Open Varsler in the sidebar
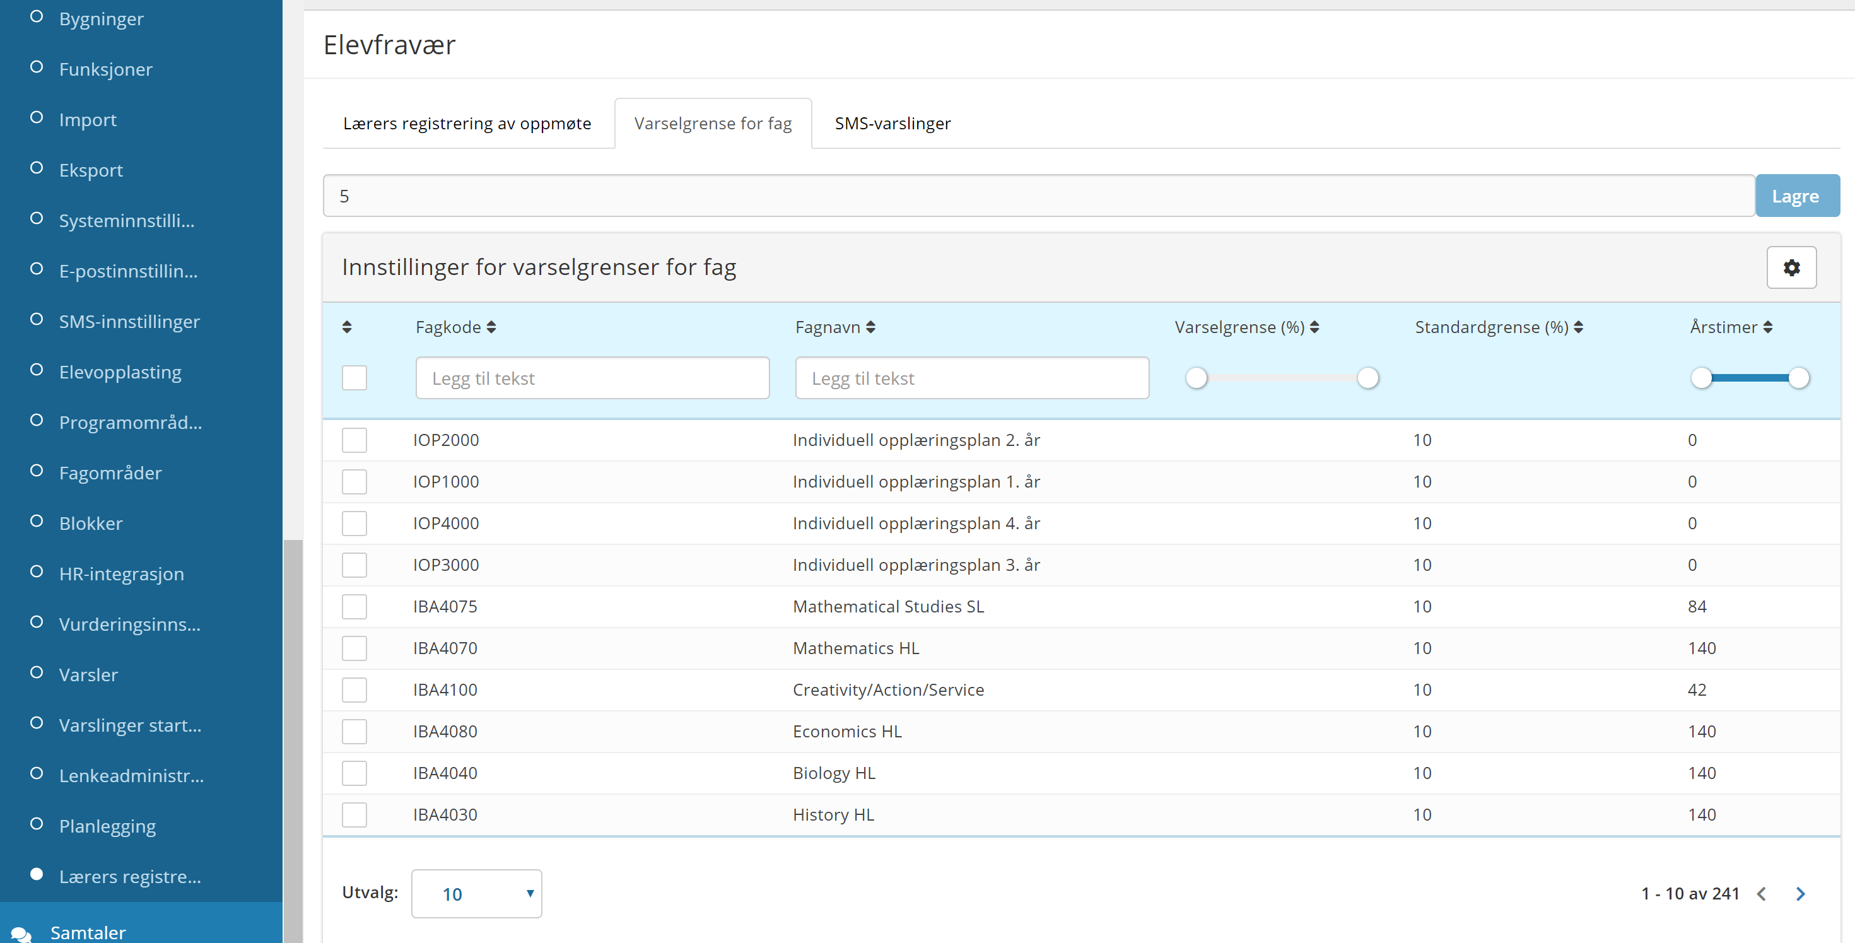This screenshot has height=943, width=1855. tap(88, 674)
